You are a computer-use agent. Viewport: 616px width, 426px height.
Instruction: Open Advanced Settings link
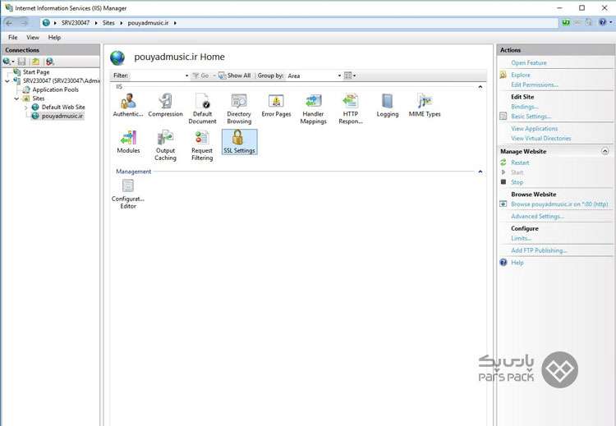click(x=537, y=217)
